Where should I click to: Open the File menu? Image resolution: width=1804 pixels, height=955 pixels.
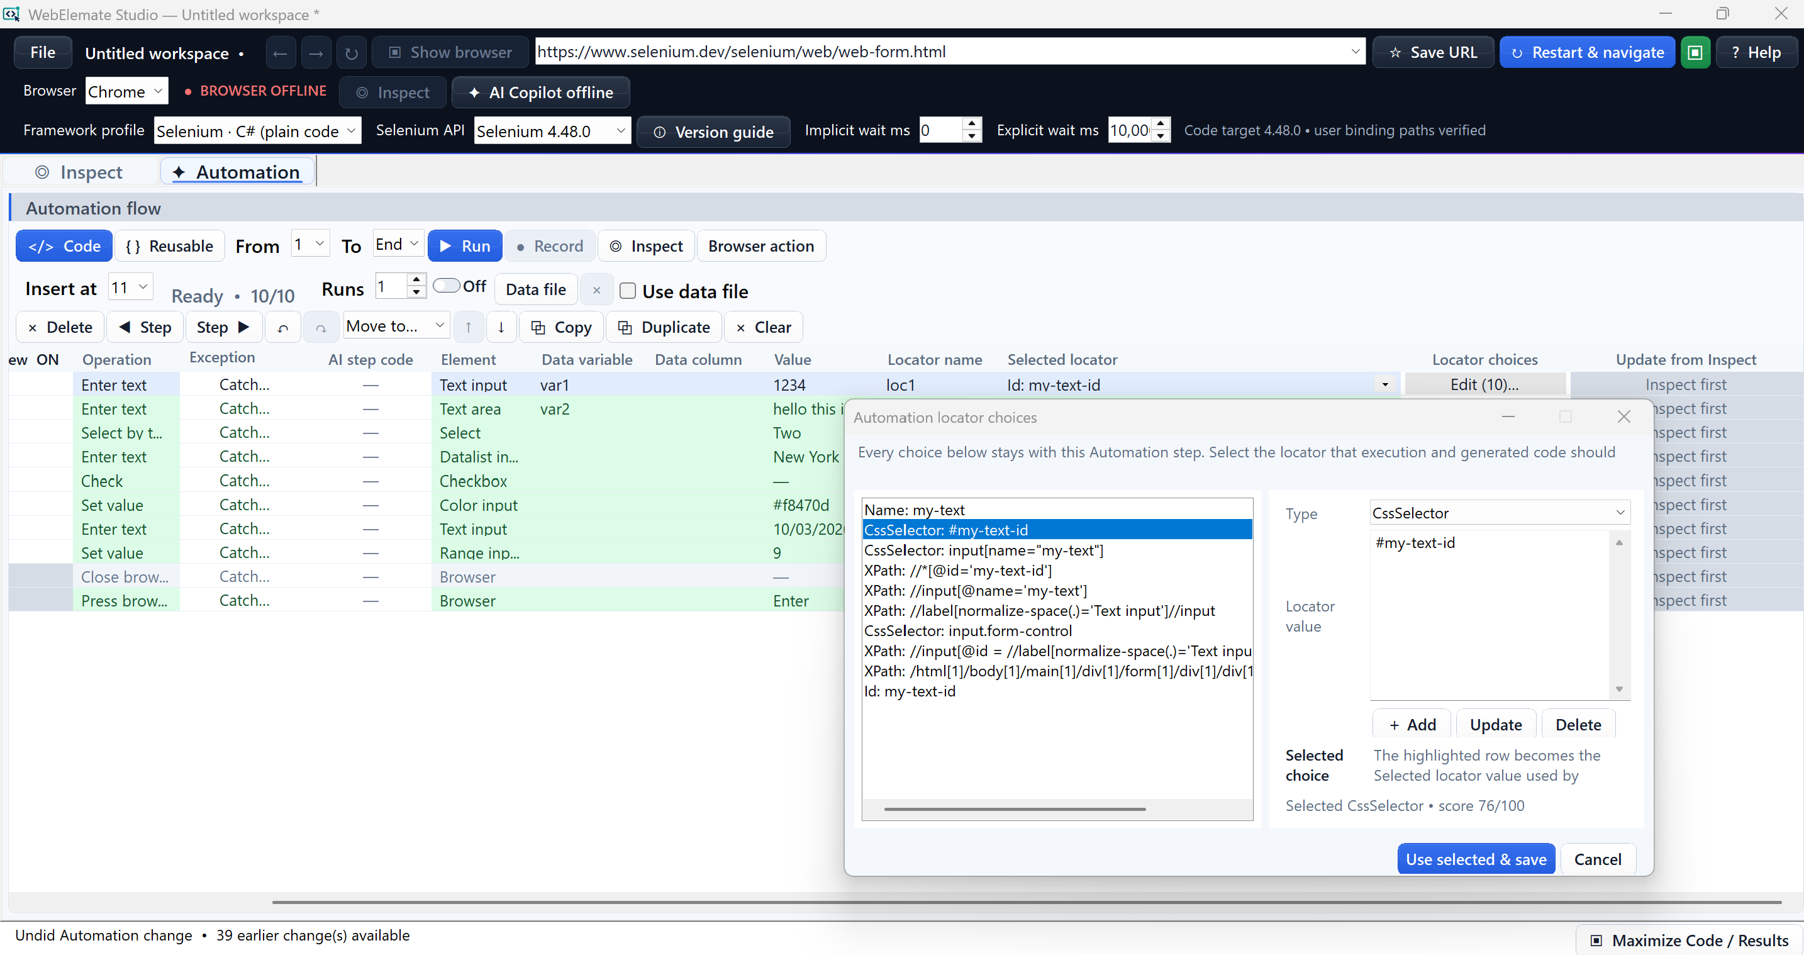click(43, 53)
